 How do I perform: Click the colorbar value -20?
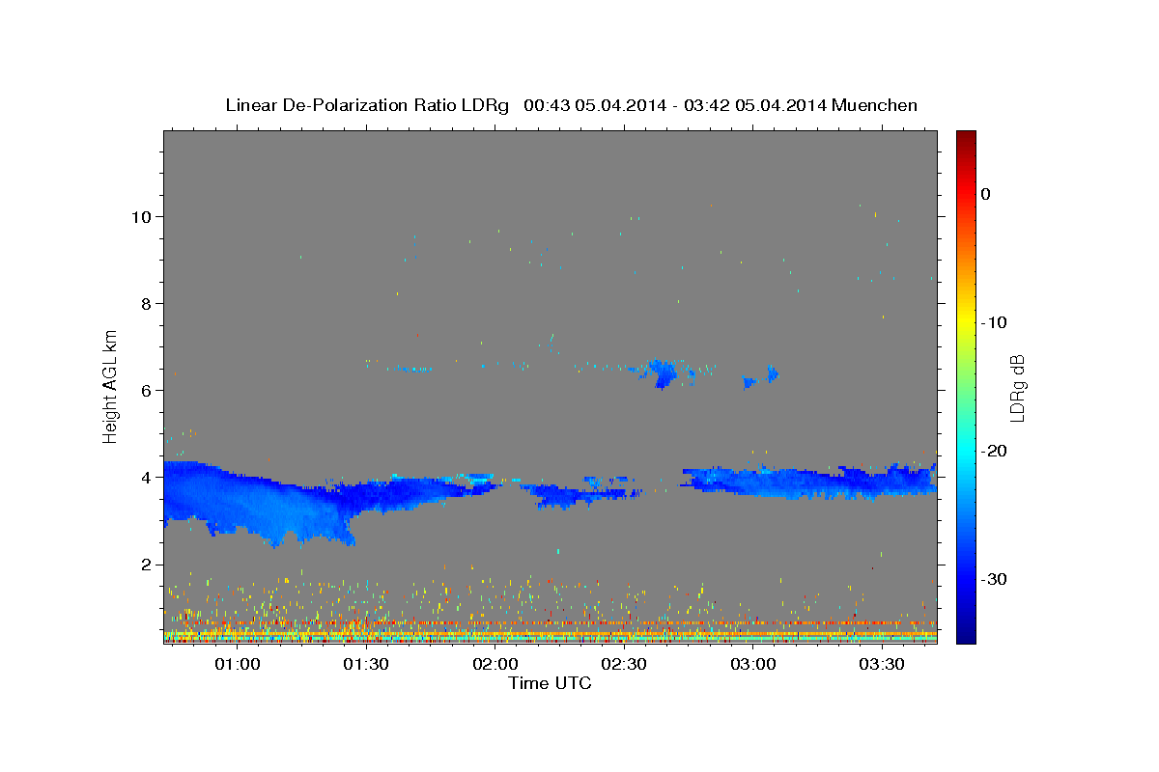(995, 451)
